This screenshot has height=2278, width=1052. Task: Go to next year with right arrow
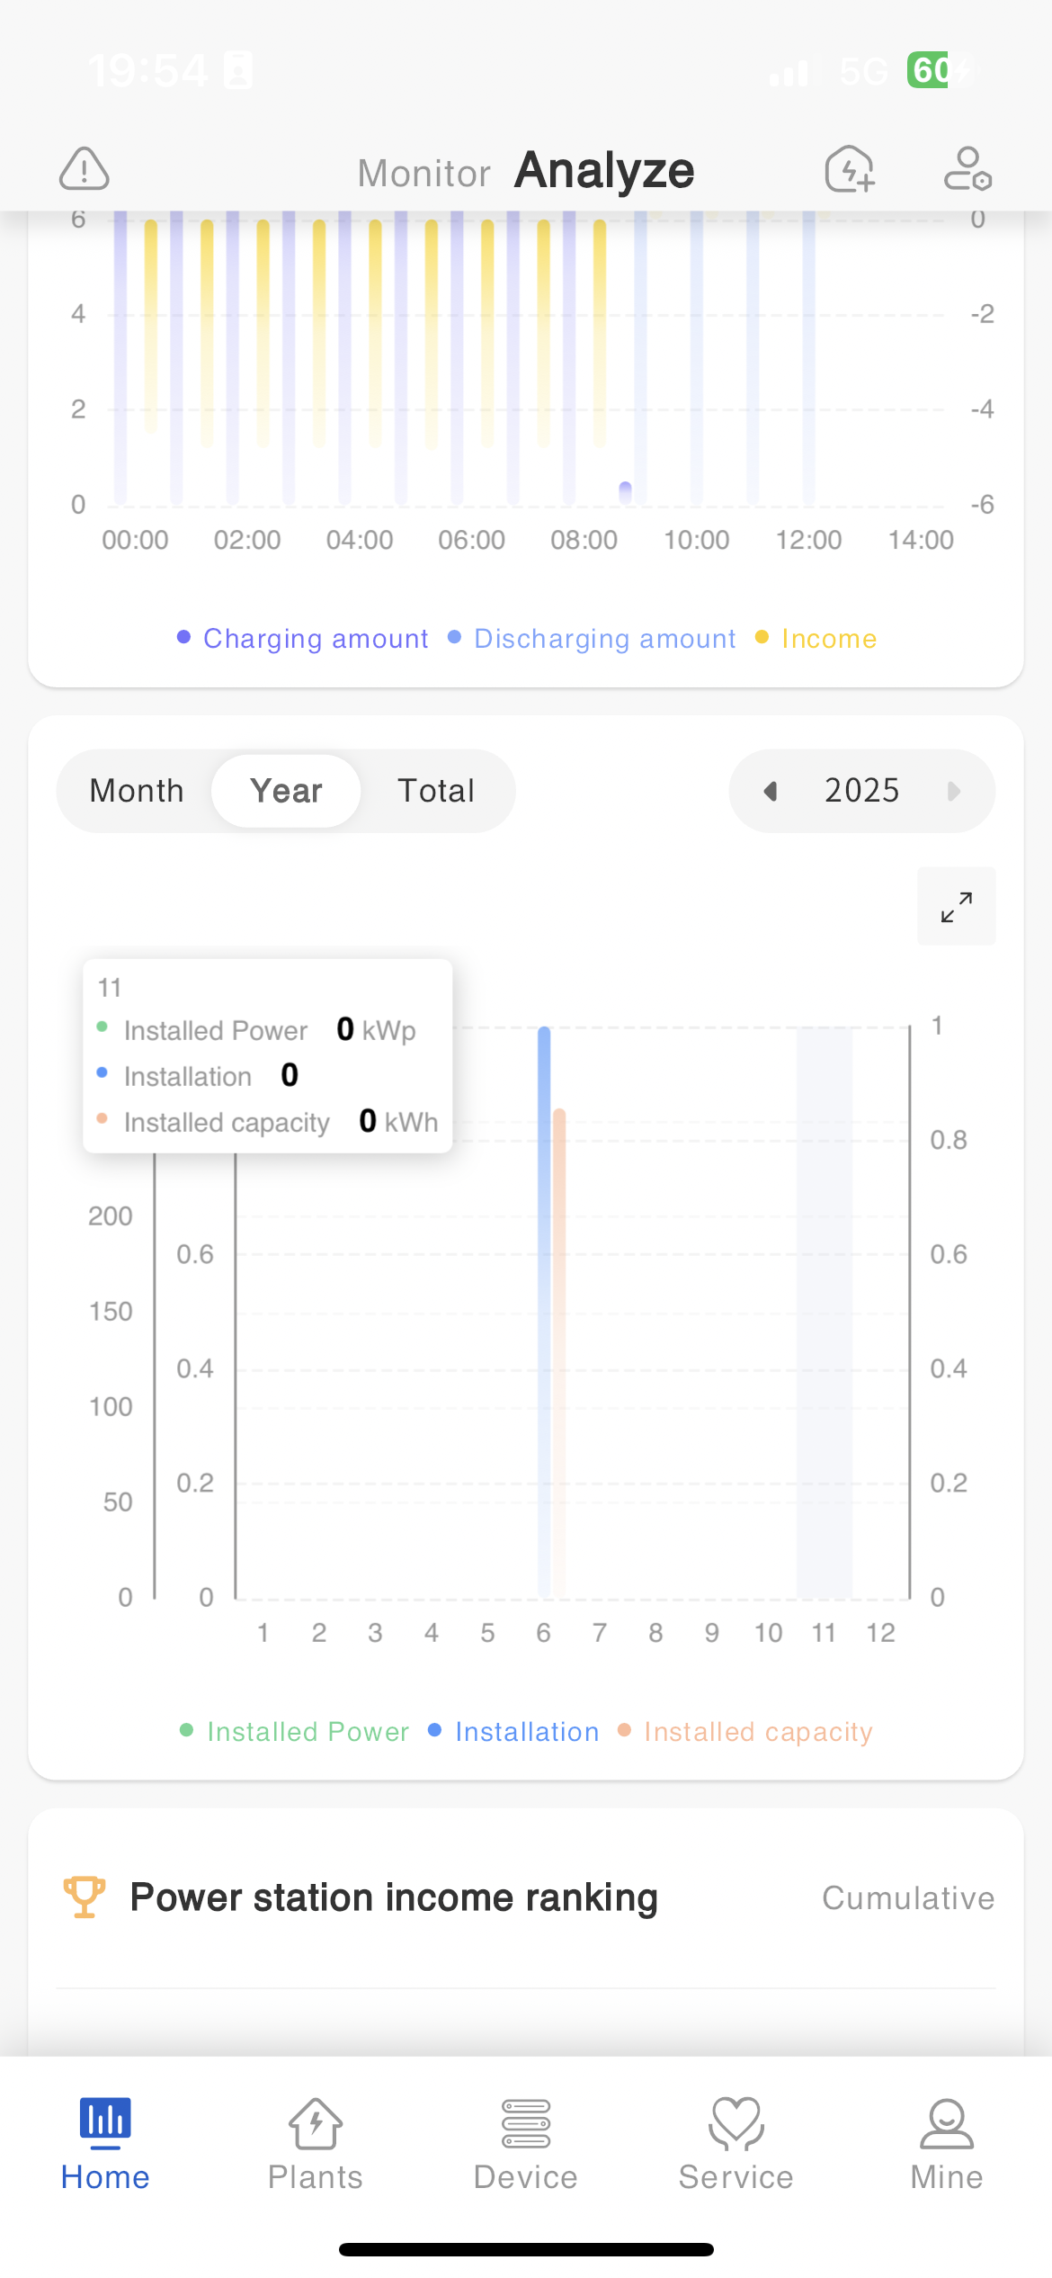[x=954, y=791]
